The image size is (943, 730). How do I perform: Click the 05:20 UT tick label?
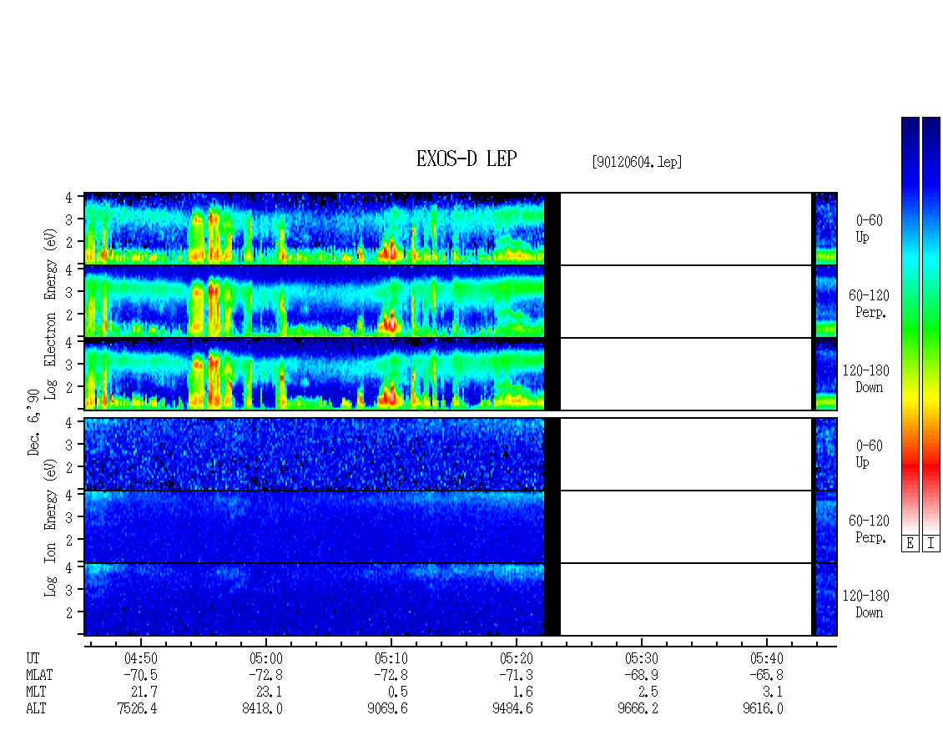click(x=516, y=658)
